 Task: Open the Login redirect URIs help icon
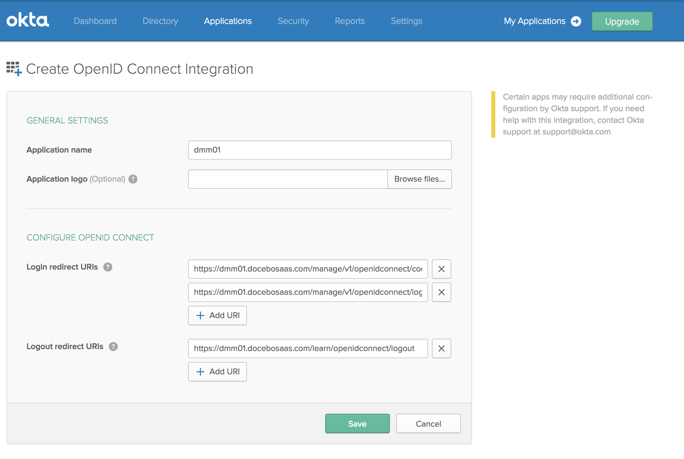point(108,267)
